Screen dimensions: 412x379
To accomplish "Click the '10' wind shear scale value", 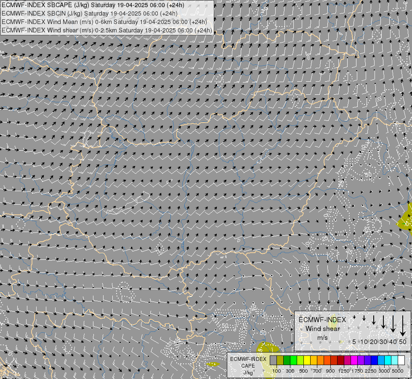I will [364, 342].
